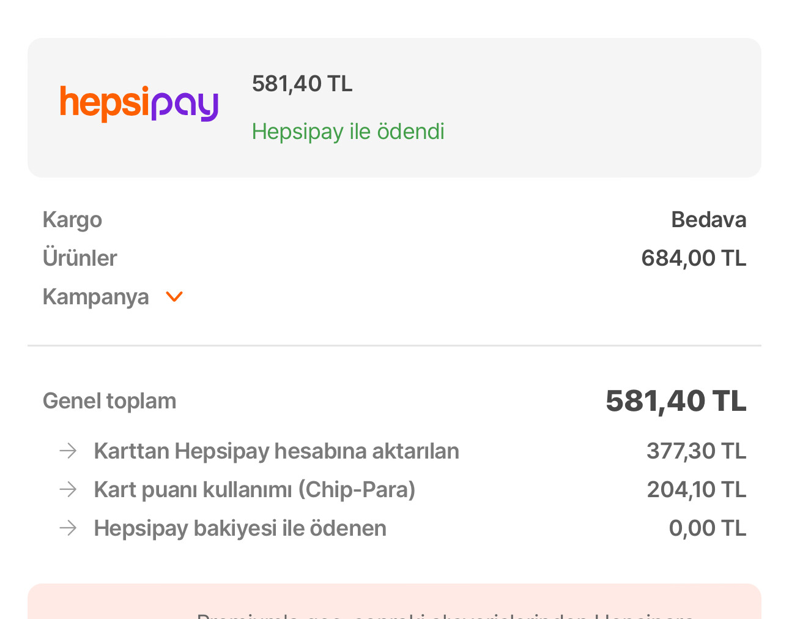Click arrow icon beside Hepsipay bakiyesi ile ödenen
Screen dimensions: 789x619
click(68, 528)
